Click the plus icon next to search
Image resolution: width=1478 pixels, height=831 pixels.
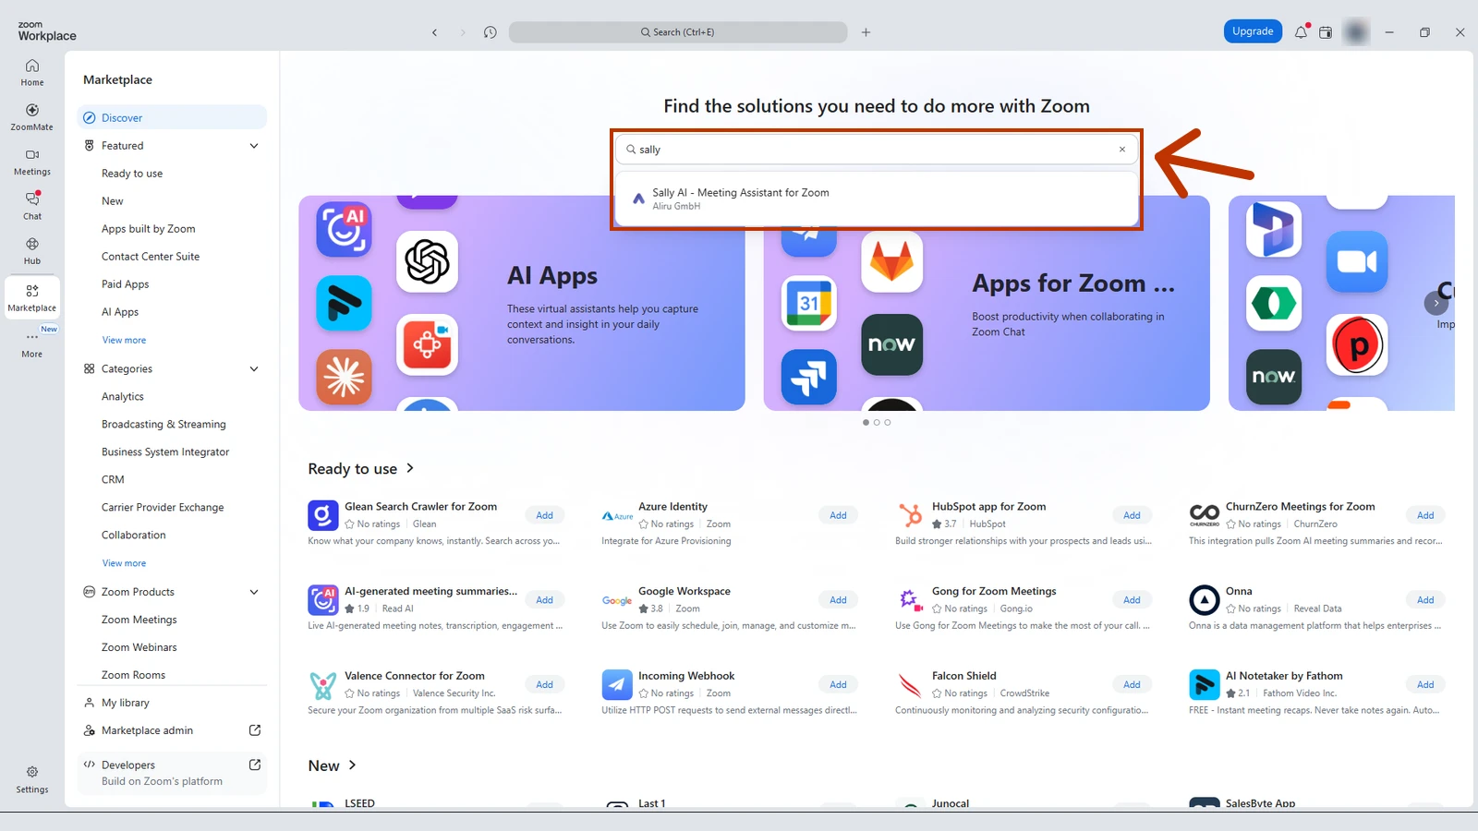tap(866, 32)
